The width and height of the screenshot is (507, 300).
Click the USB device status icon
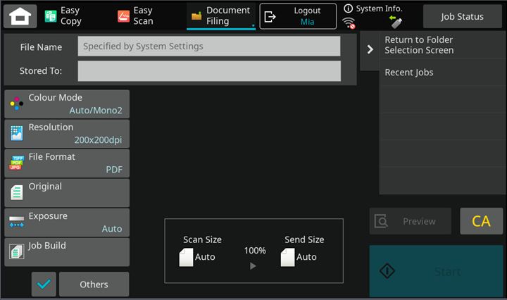tap(395, 22)
